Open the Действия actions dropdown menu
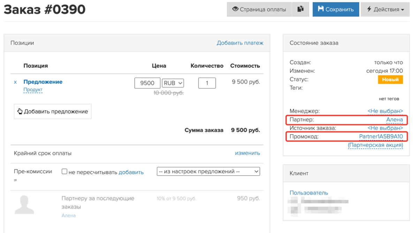 [385, 9]
